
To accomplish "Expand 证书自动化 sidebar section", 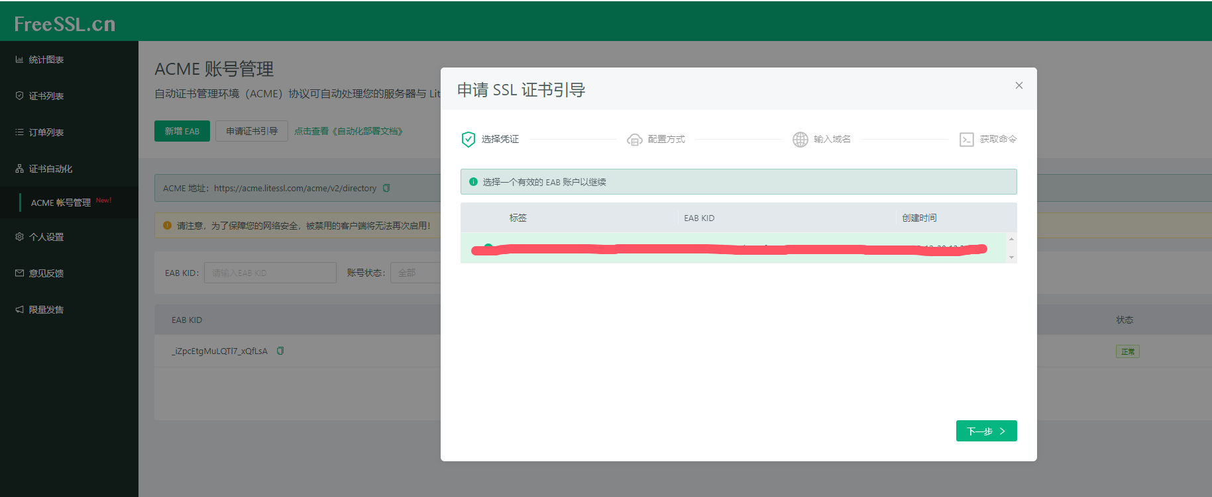I will click(x=50, y=169).
